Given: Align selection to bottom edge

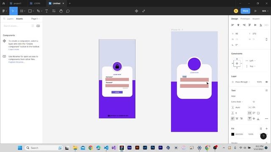Looking at the screenshot, I should [x=261, y=25].
